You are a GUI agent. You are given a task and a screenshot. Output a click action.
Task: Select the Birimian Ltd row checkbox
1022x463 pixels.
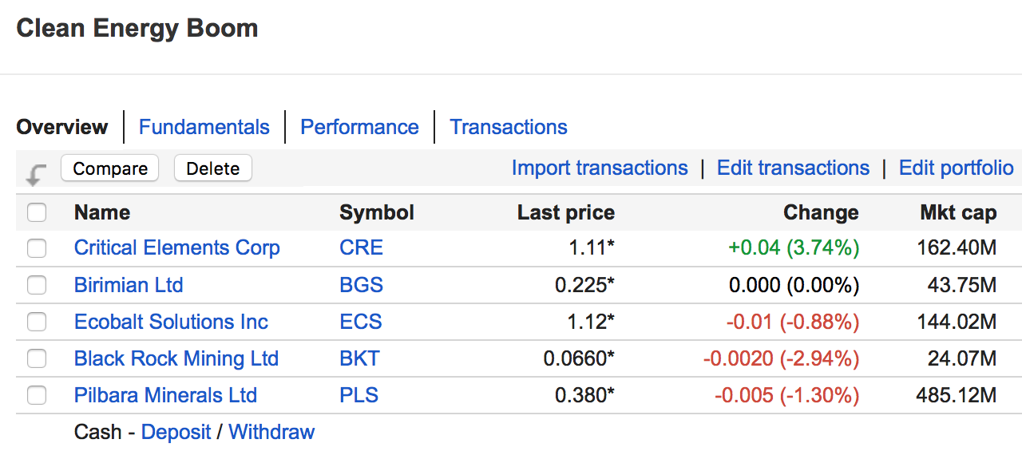tap(37, 285)
